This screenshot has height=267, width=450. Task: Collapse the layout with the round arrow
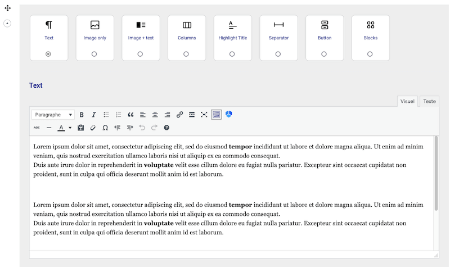7,23
